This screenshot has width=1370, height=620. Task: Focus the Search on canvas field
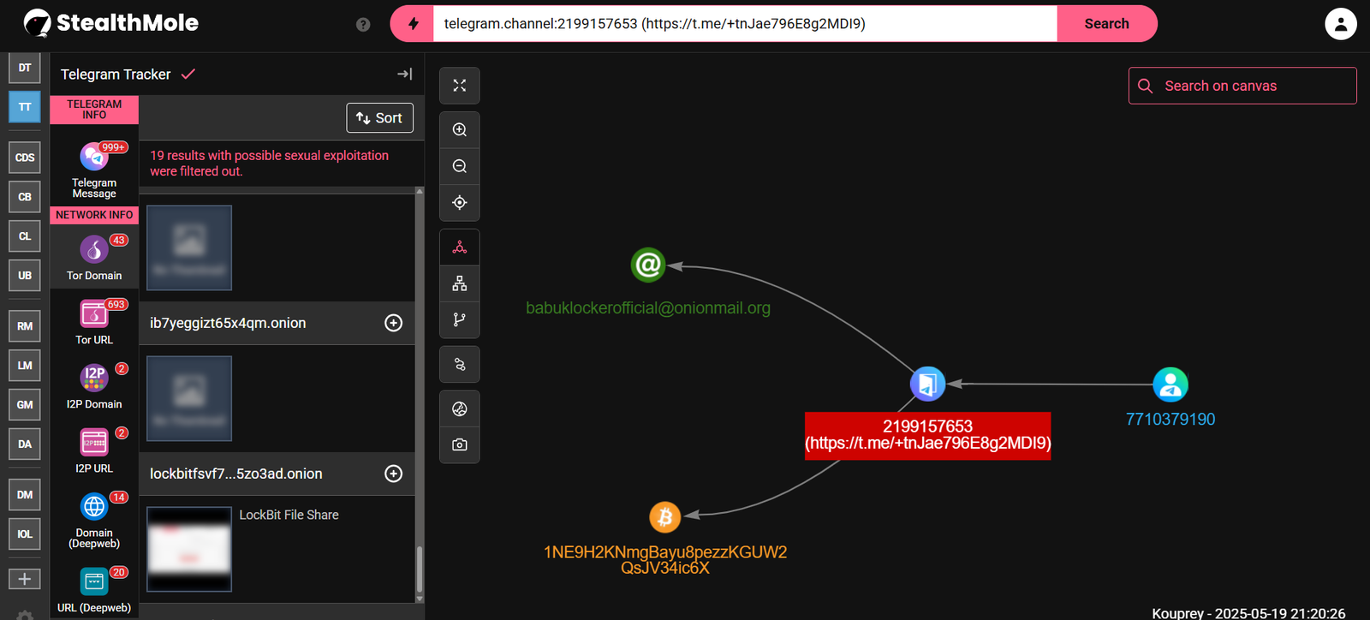pyautogui.click(x=1242, y=86)
